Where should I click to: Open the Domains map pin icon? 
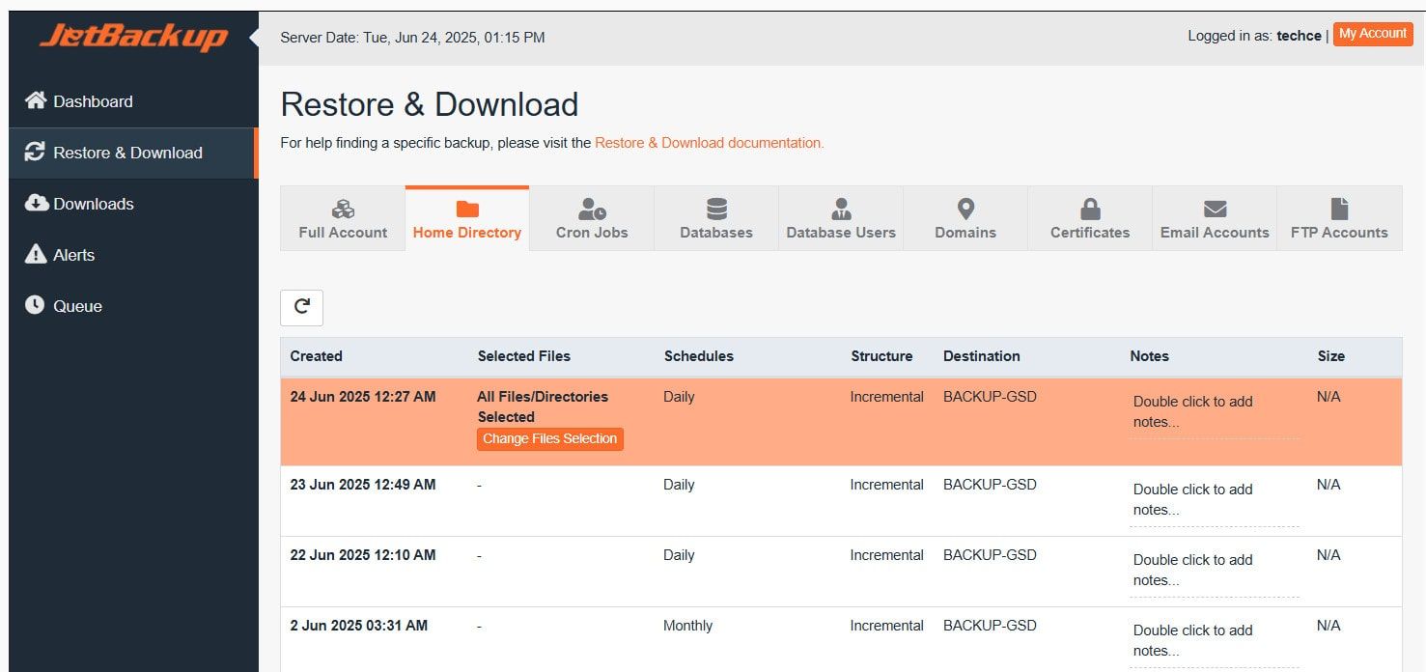pos(965,209)
